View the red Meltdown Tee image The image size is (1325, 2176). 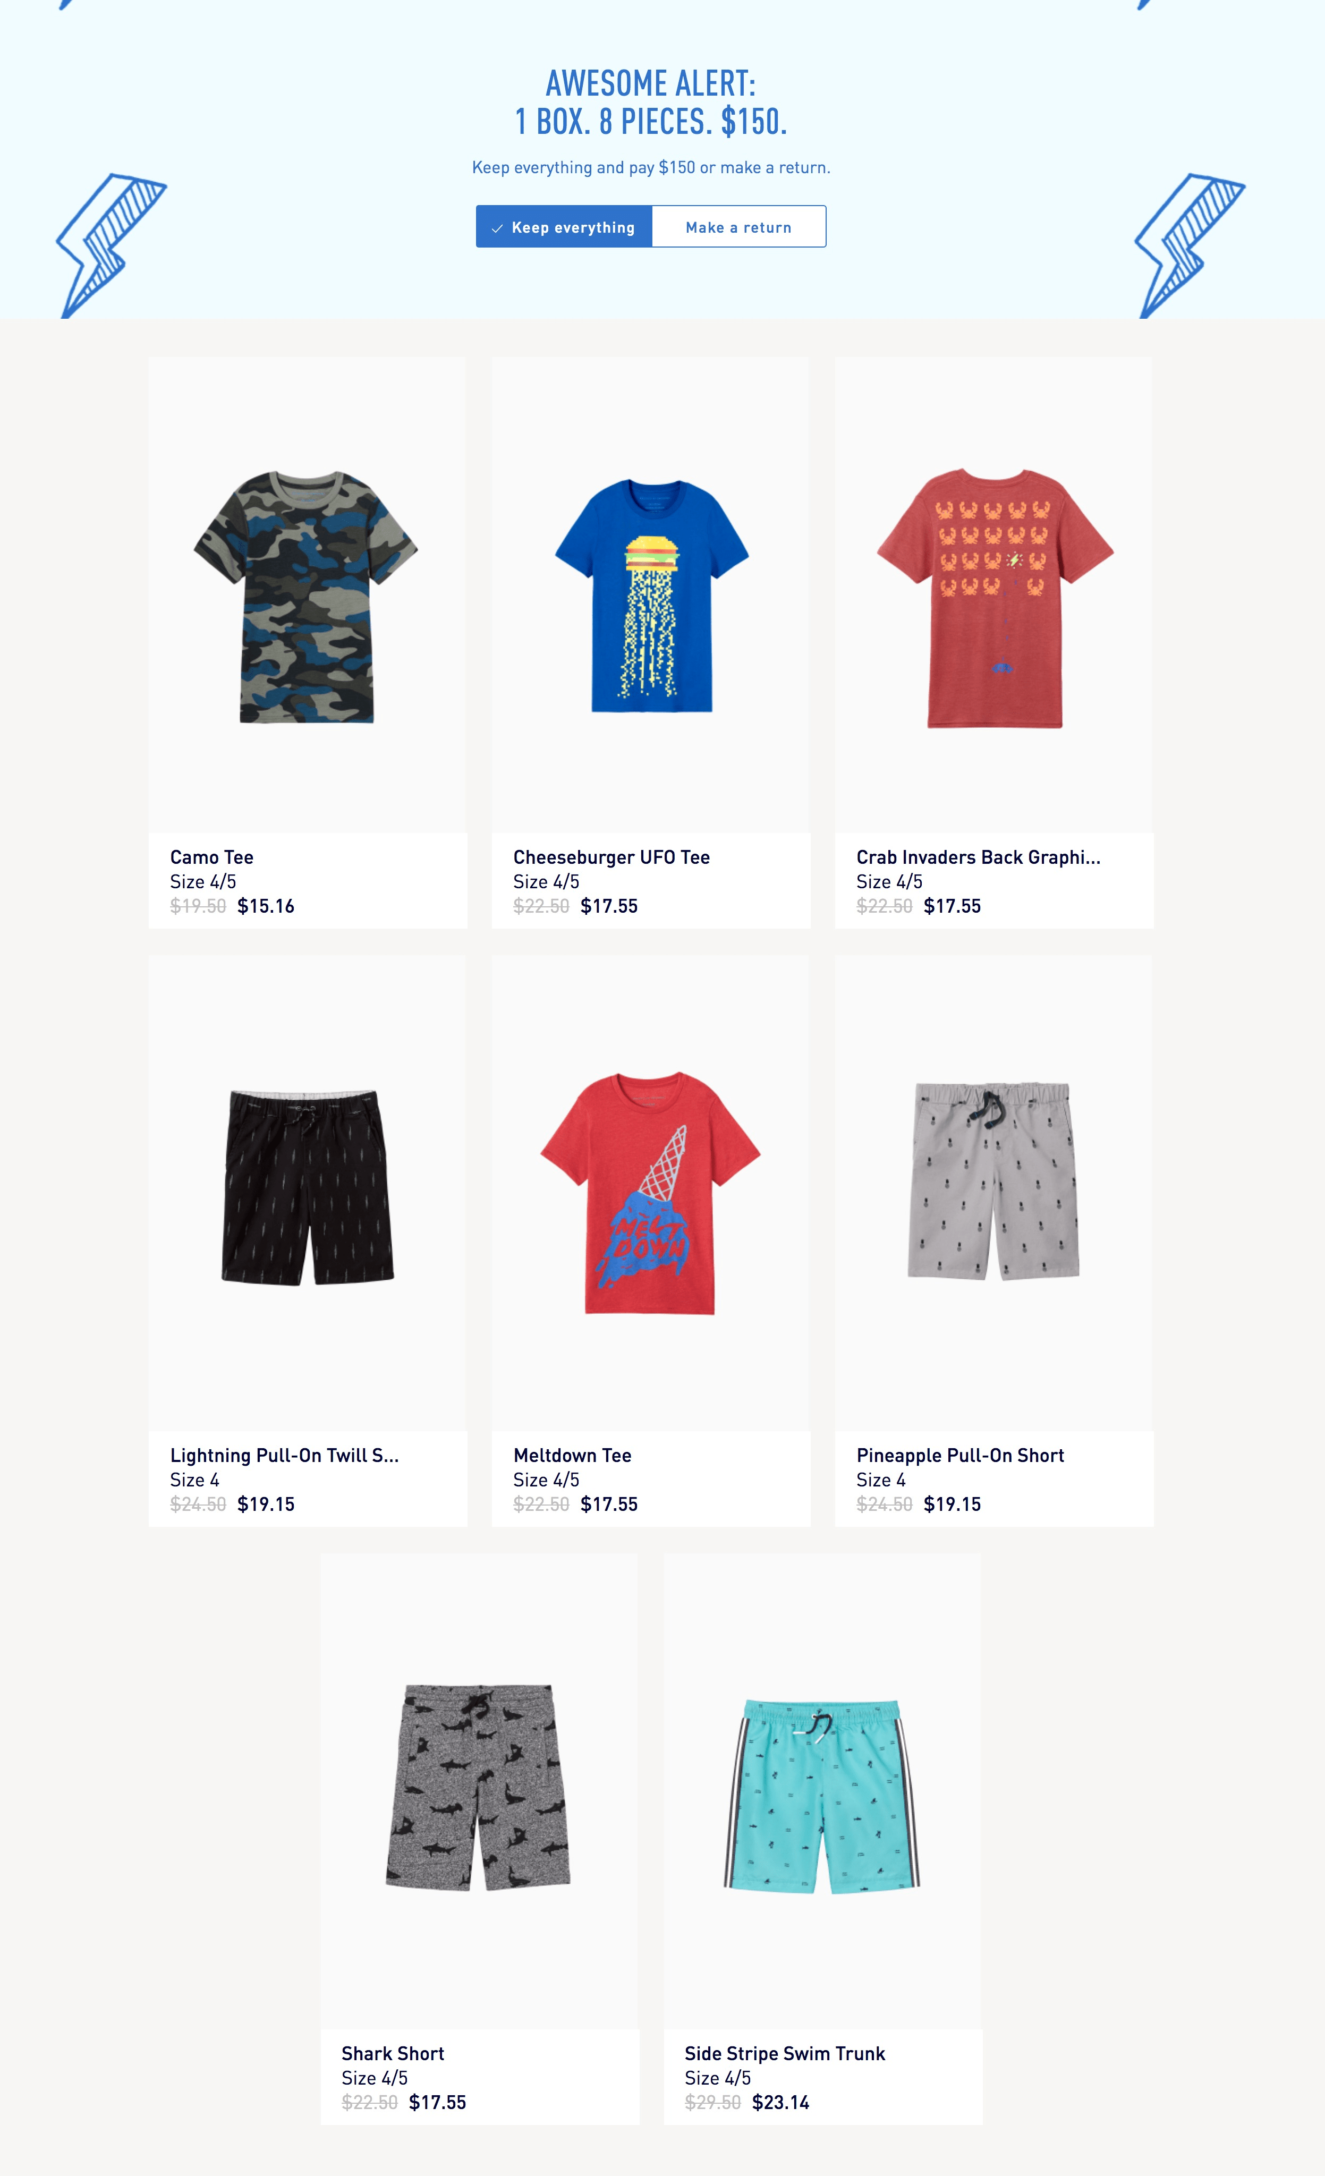(x=651, y=1193)
